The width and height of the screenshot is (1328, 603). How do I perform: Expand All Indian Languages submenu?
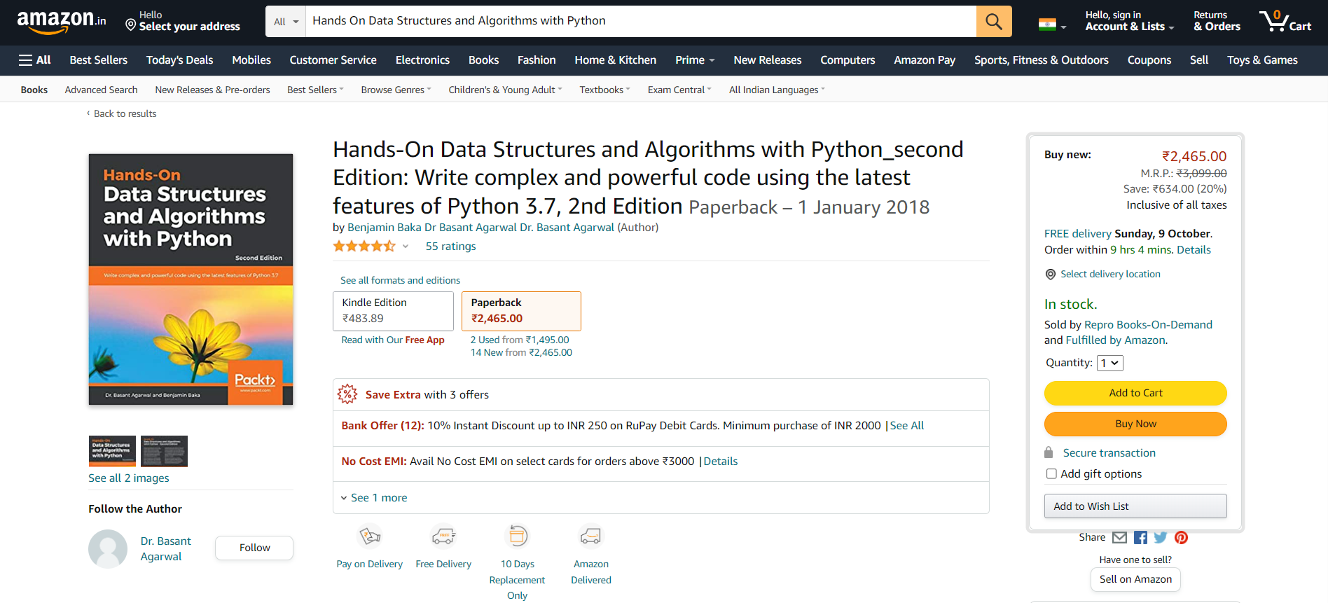pos(777,90)
